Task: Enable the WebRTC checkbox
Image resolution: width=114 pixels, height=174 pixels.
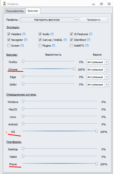Action: [x=72, y=46]
